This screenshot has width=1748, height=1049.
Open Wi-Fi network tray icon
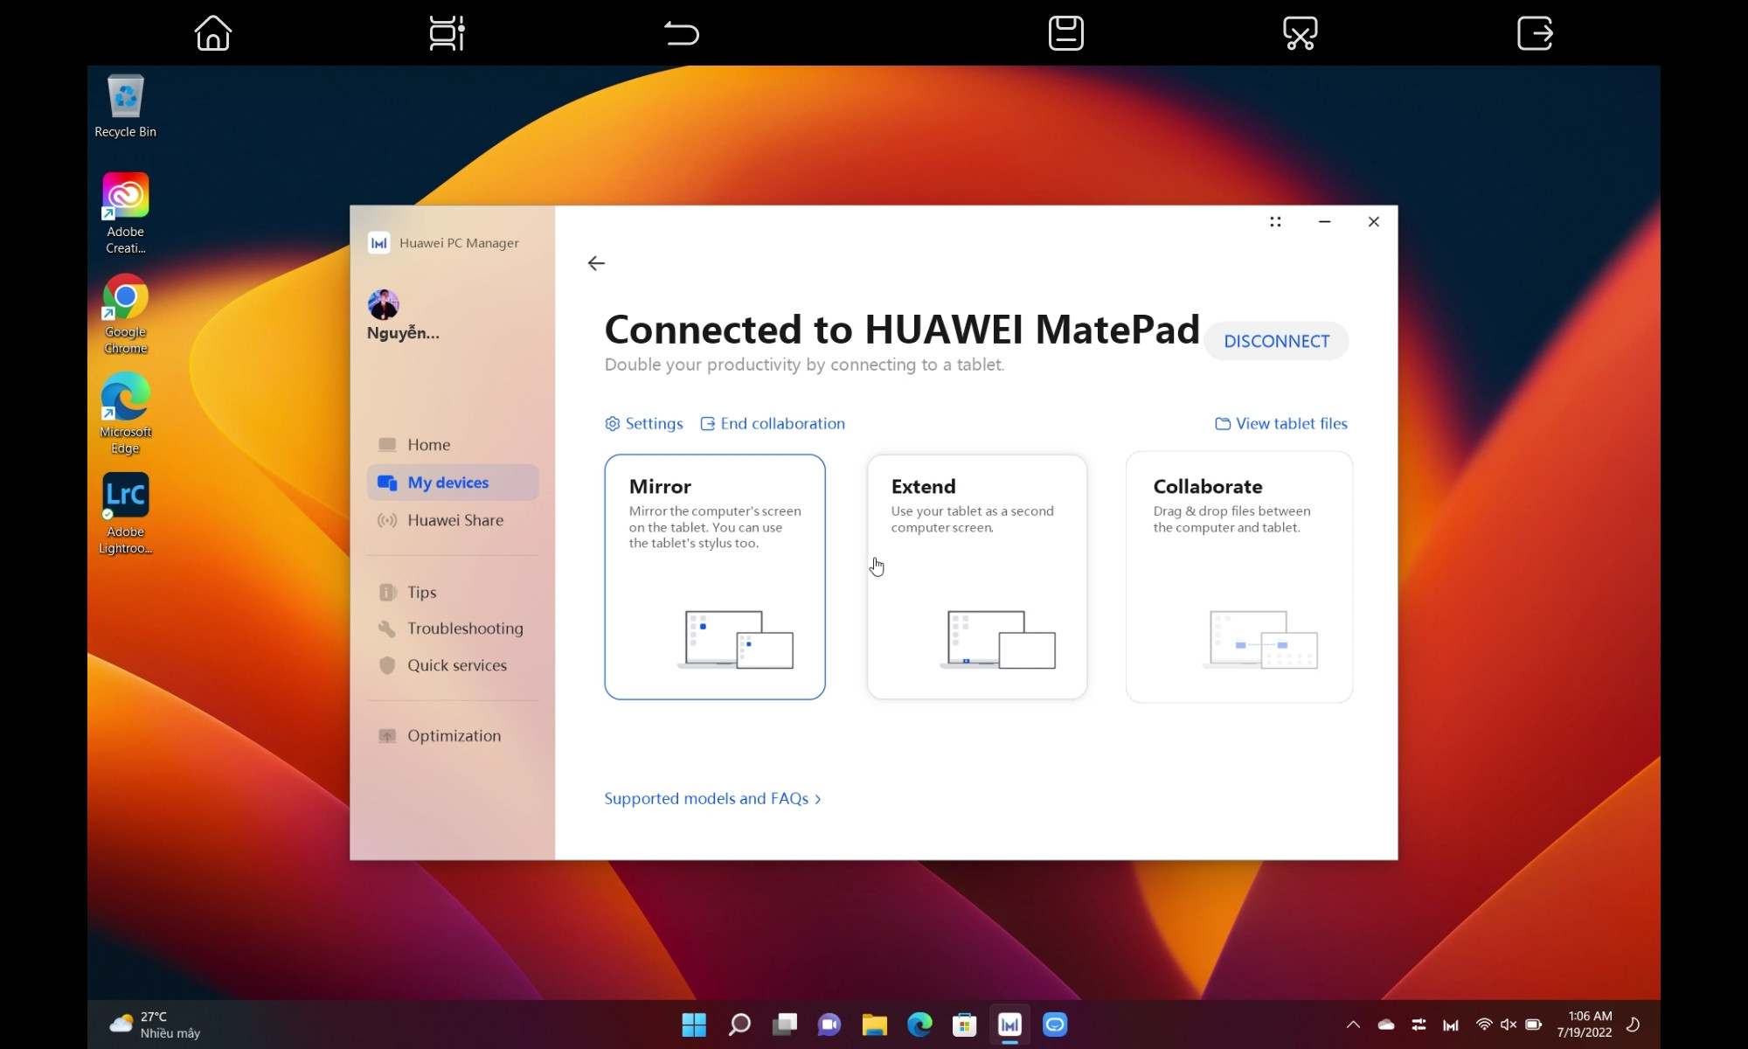[1484, 1025]
